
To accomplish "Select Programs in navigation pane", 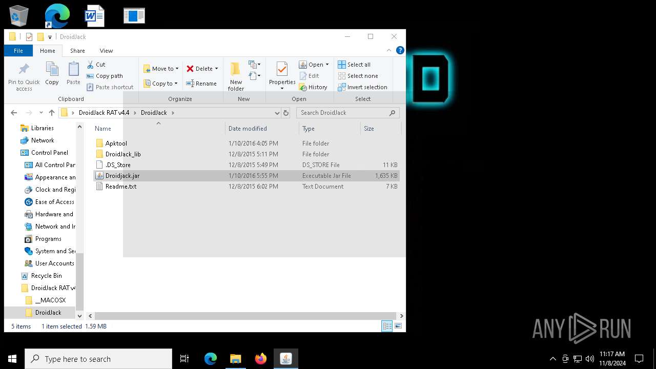I will pyautogui.click(x=48, y=239).
